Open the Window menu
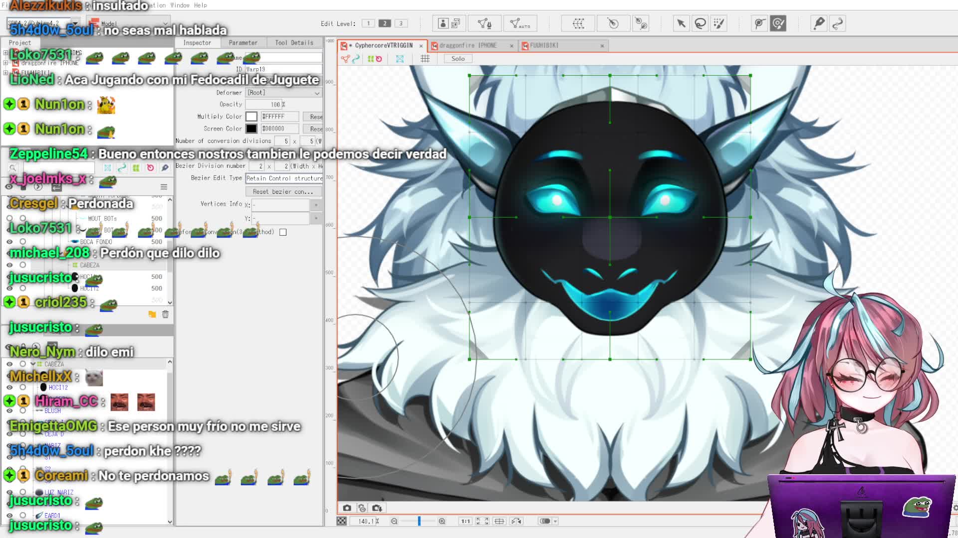 coord(180,5)
